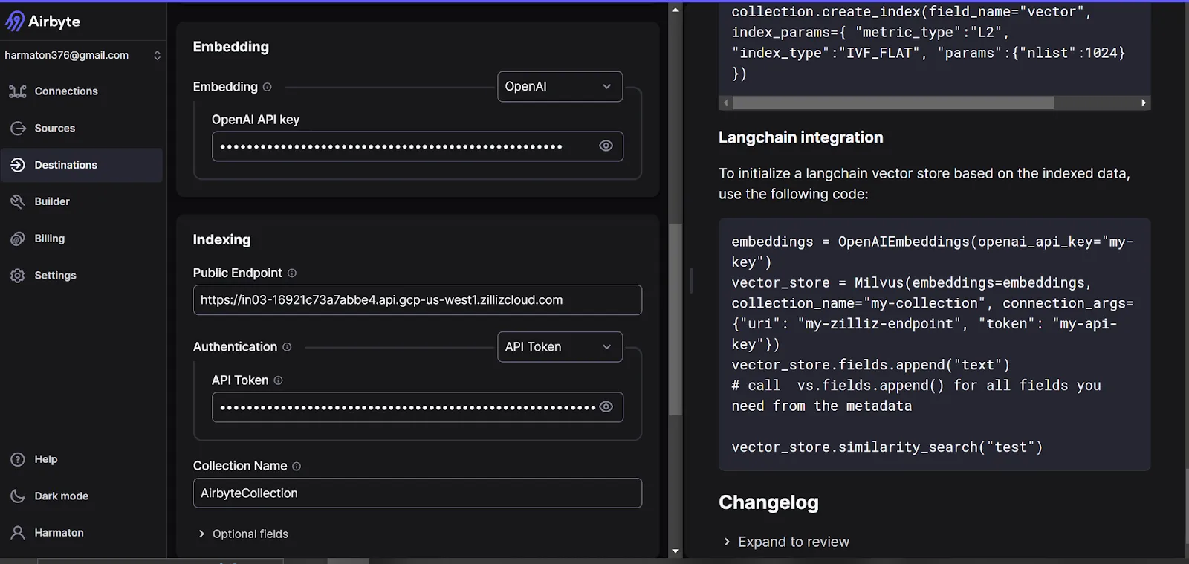Open the Embedding OpenAI dropdown

click(560, 87)
